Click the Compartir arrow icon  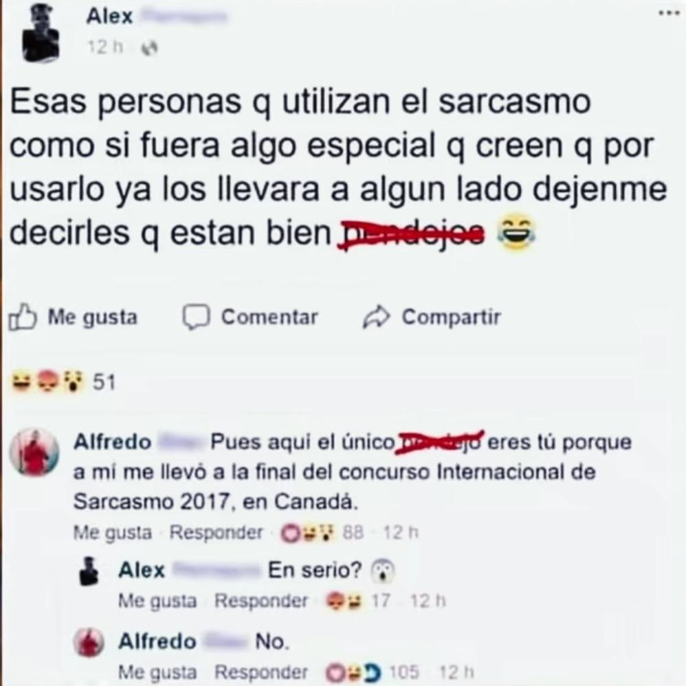(x=376, y=317)
